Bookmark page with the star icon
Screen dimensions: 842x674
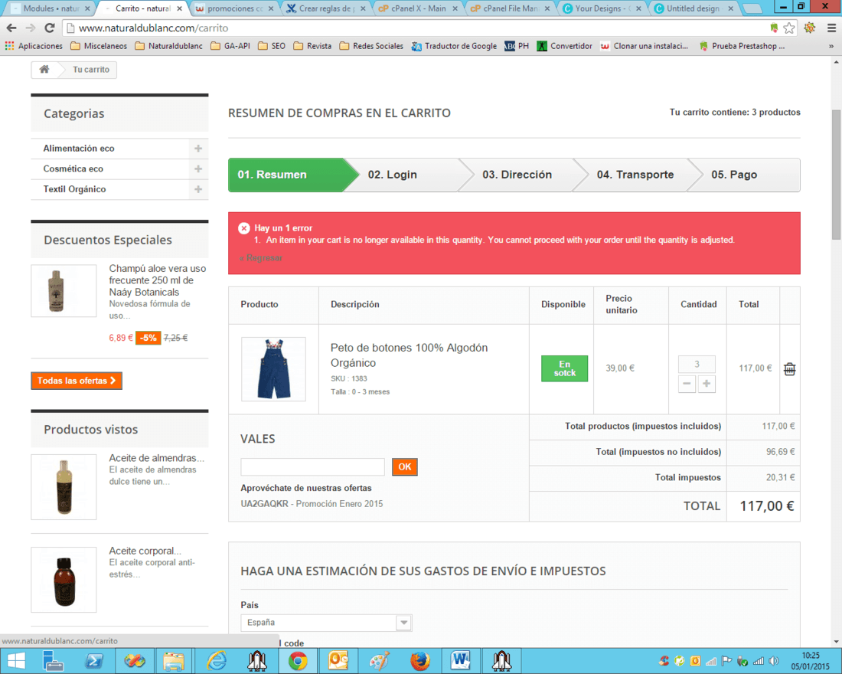[x=789, y=28]
